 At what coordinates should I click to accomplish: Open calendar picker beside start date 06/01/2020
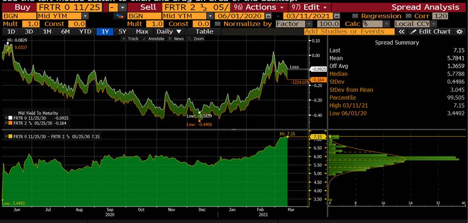(x=269, y=16)
